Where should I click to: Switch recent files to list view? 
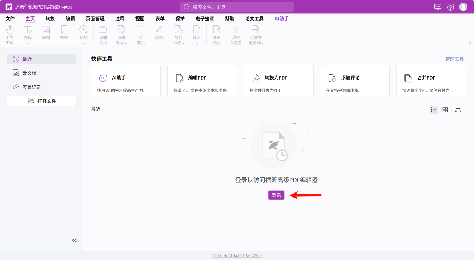(434, 110)
